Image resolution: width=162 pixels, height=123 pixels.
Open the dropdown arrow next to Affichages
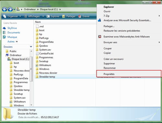(x=43, y=16)
